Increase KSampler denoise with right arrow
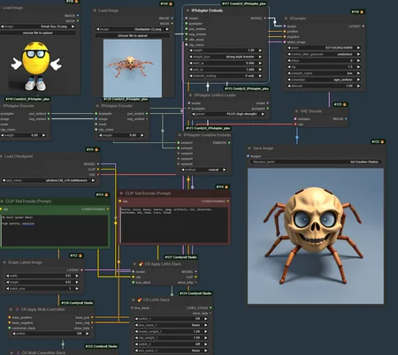The image size is (398, 355). point(358,86)
